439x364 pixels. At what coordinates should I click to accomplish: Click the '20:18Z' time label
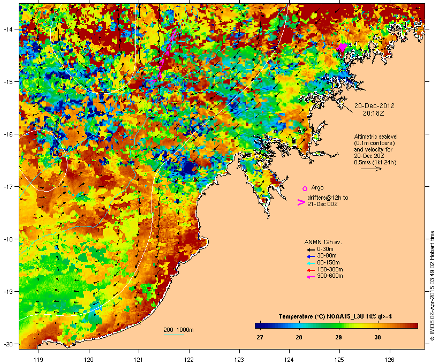[x=374, y=113]
